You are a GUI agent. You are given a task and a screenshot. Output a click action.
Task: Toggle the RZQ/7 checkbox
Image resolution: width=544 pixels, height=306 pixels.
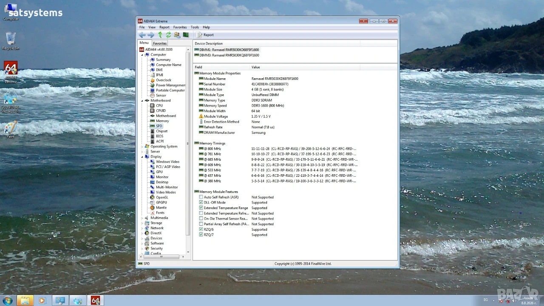[201, 235]
